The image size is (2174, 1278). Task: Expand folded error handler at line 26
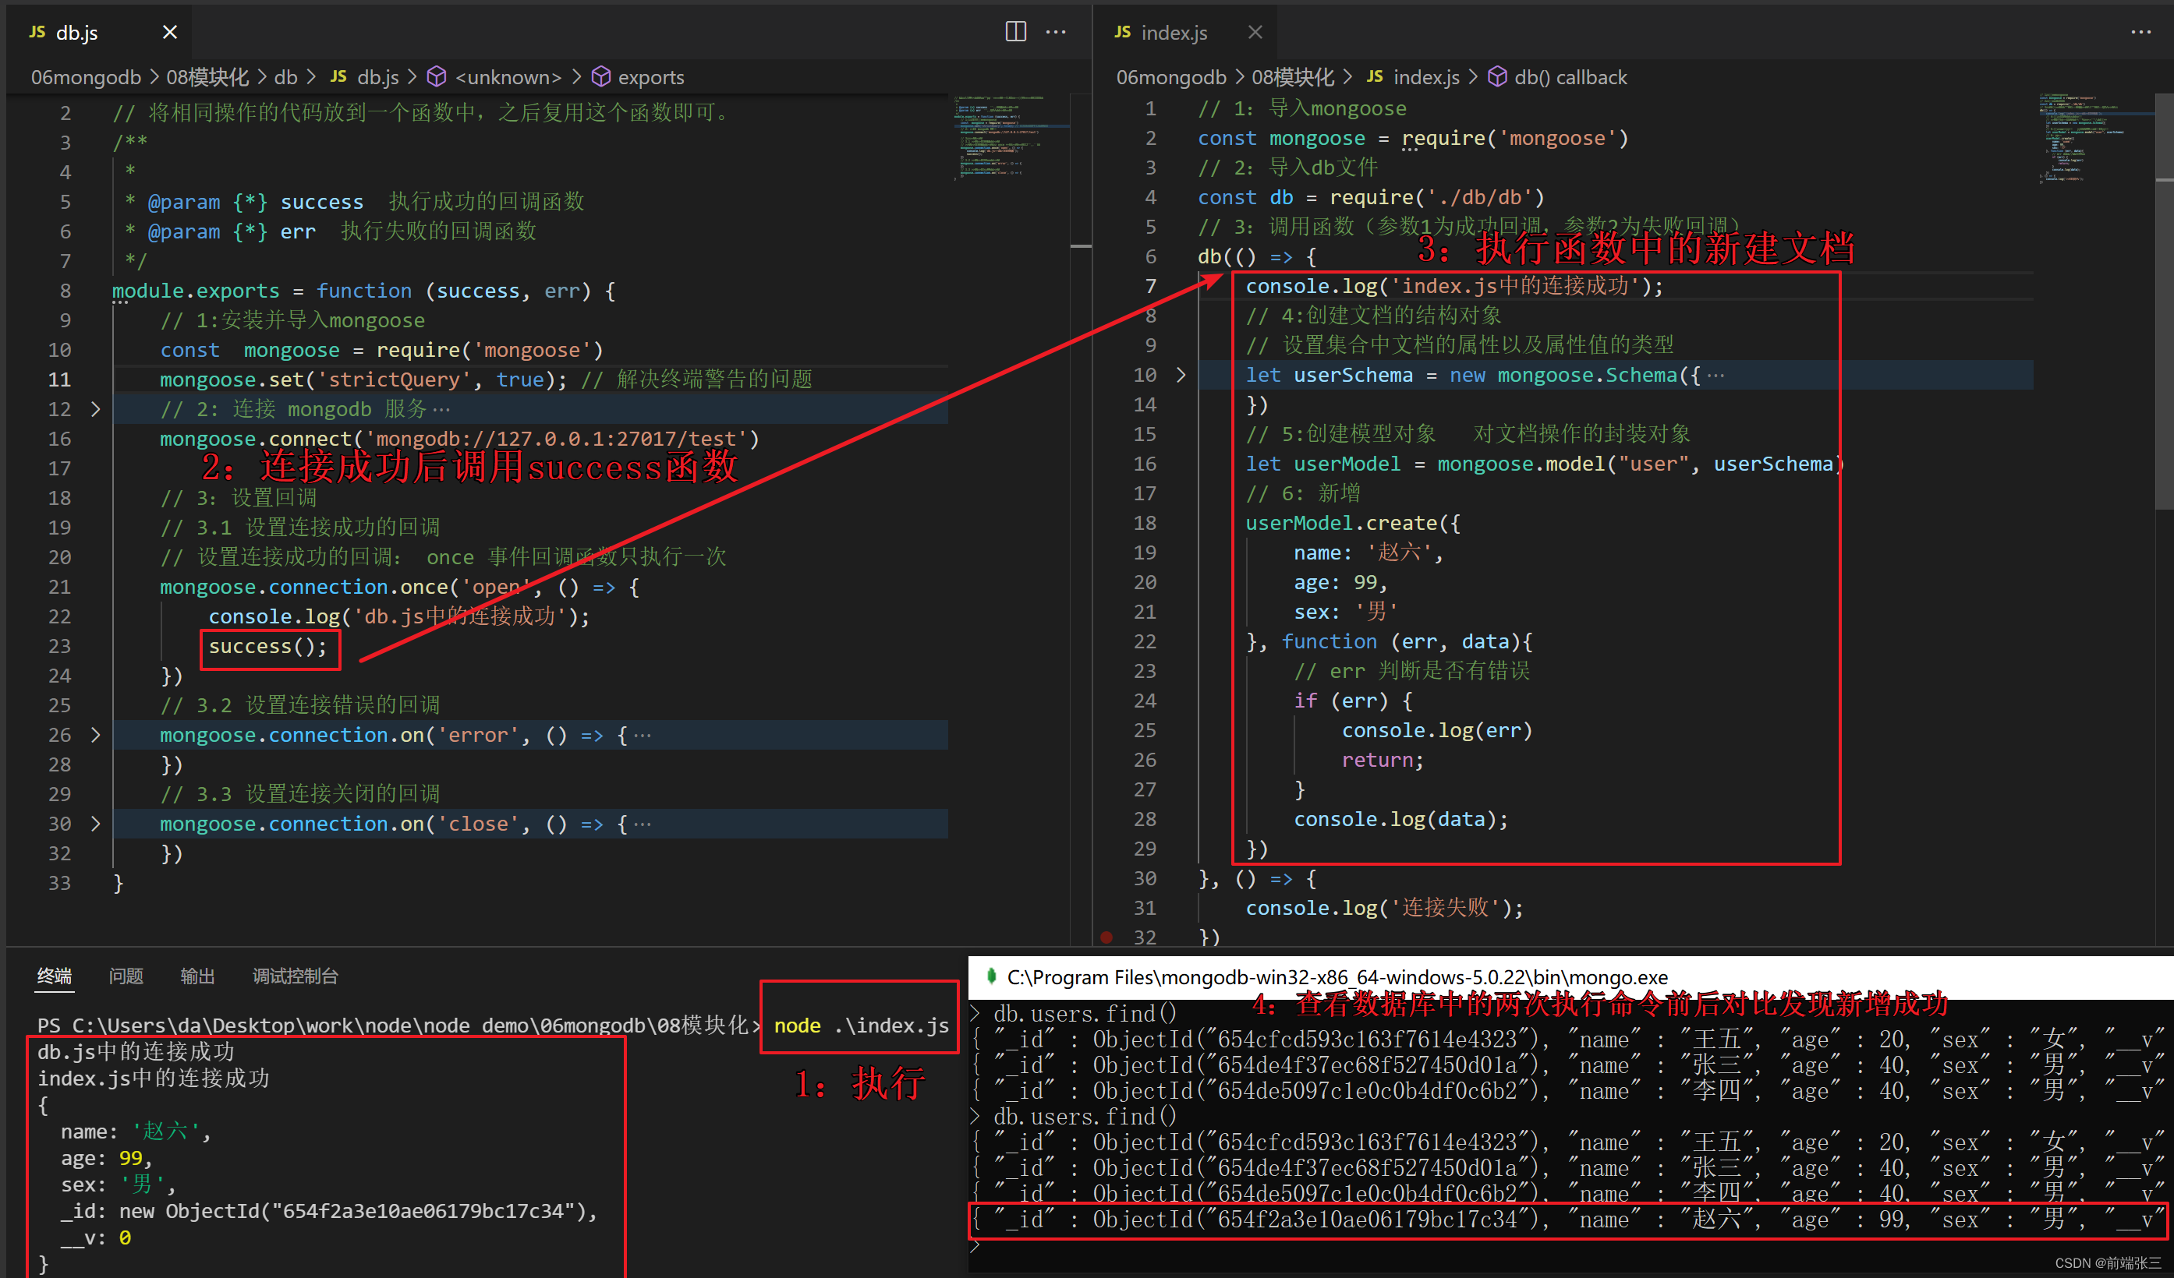pos(96,735)
